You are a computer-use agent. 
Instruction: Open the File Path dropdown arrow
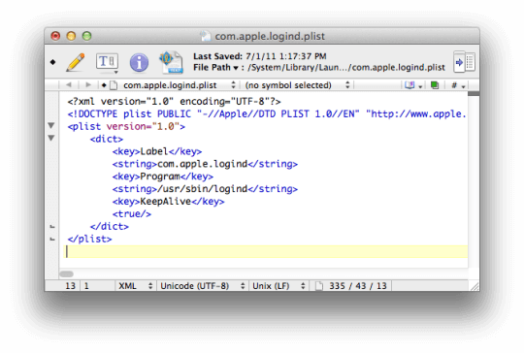click(236, 68)
